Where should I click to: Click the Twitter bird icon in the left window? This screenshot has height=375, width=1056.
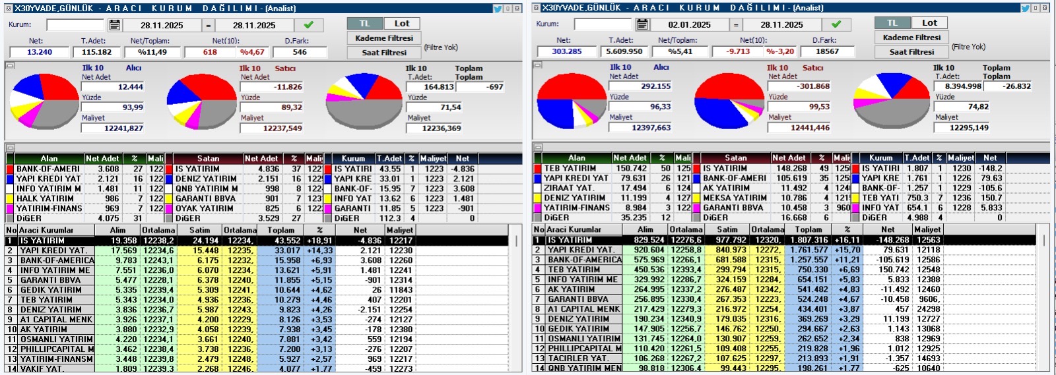(x=498, y=9)
